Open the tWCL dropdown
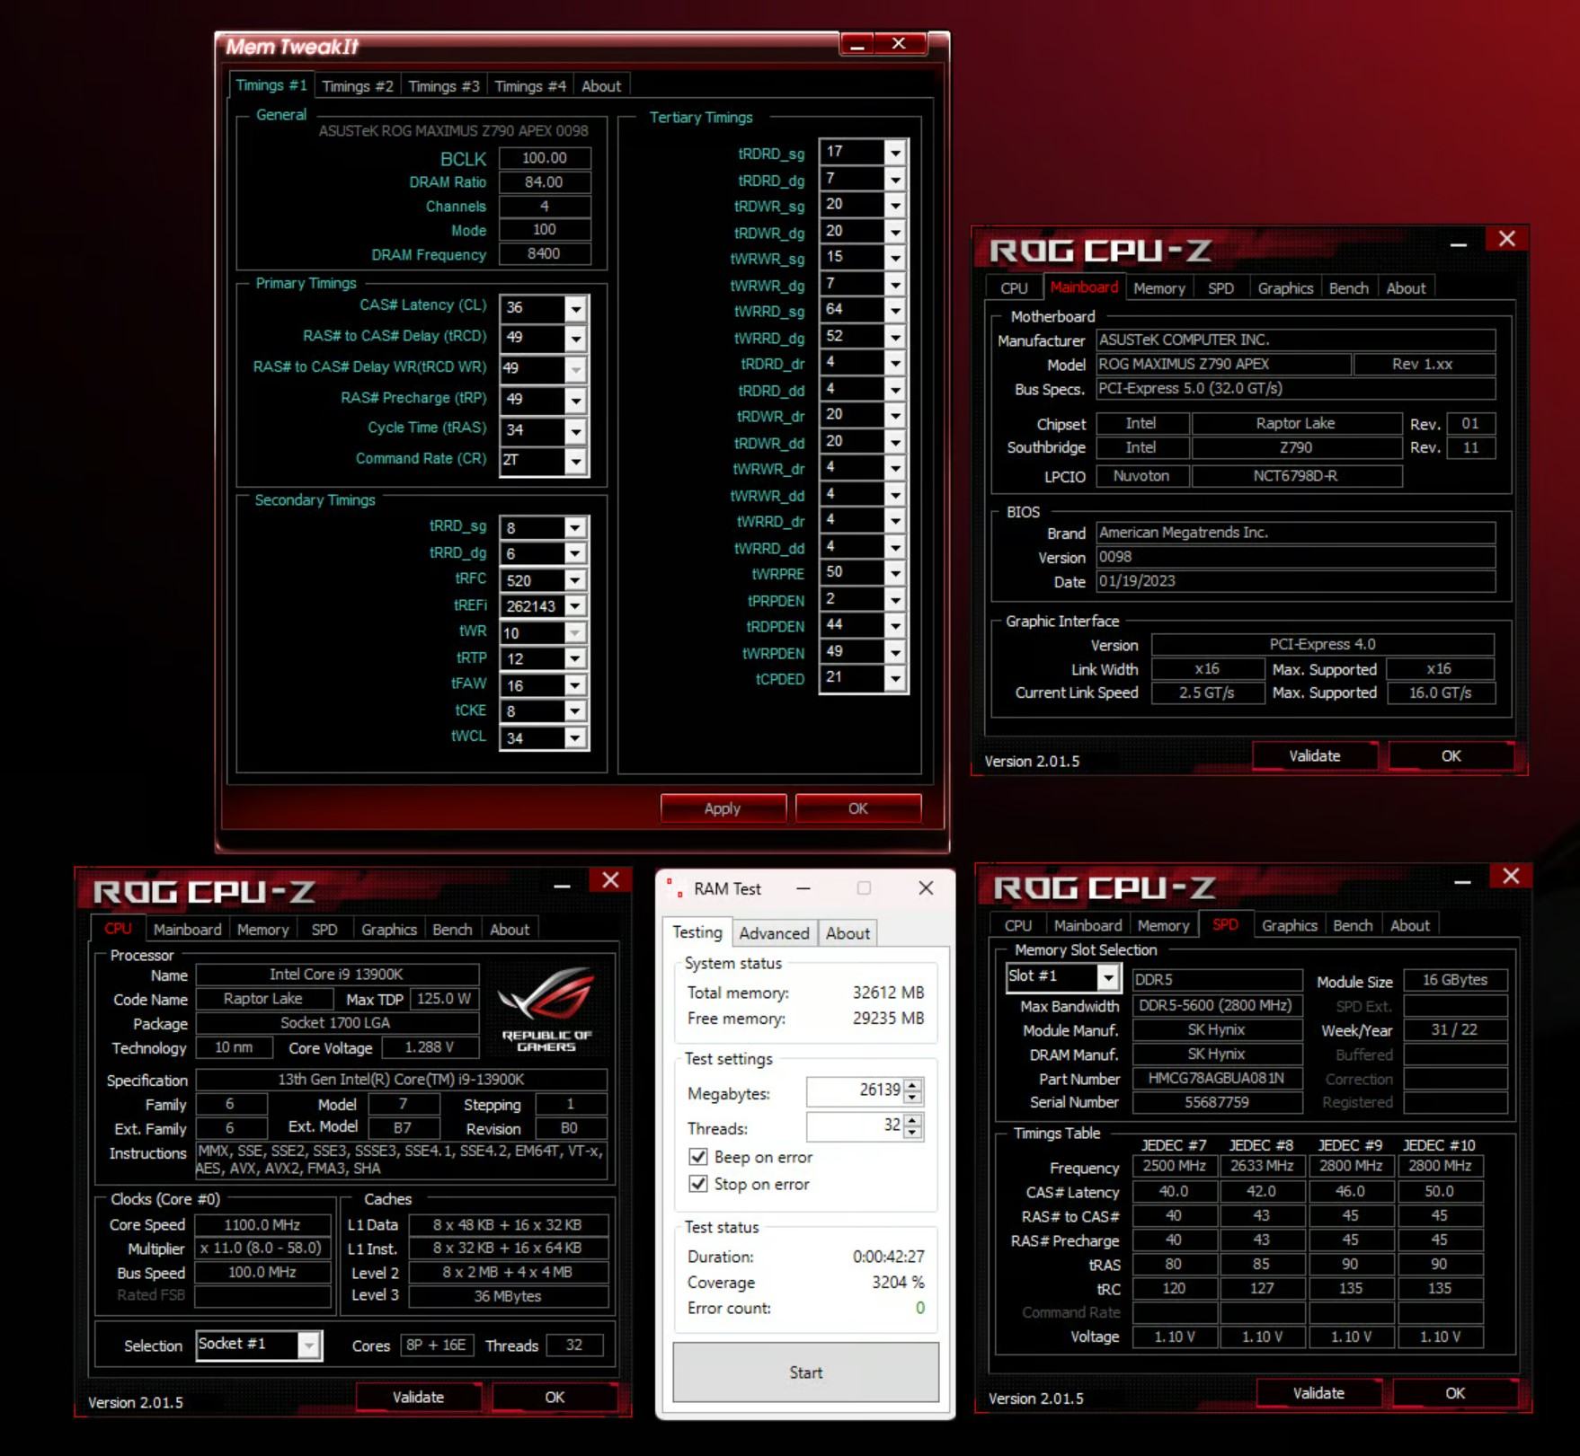This screenshot has width=1580, height=1456. pos(575,738)
